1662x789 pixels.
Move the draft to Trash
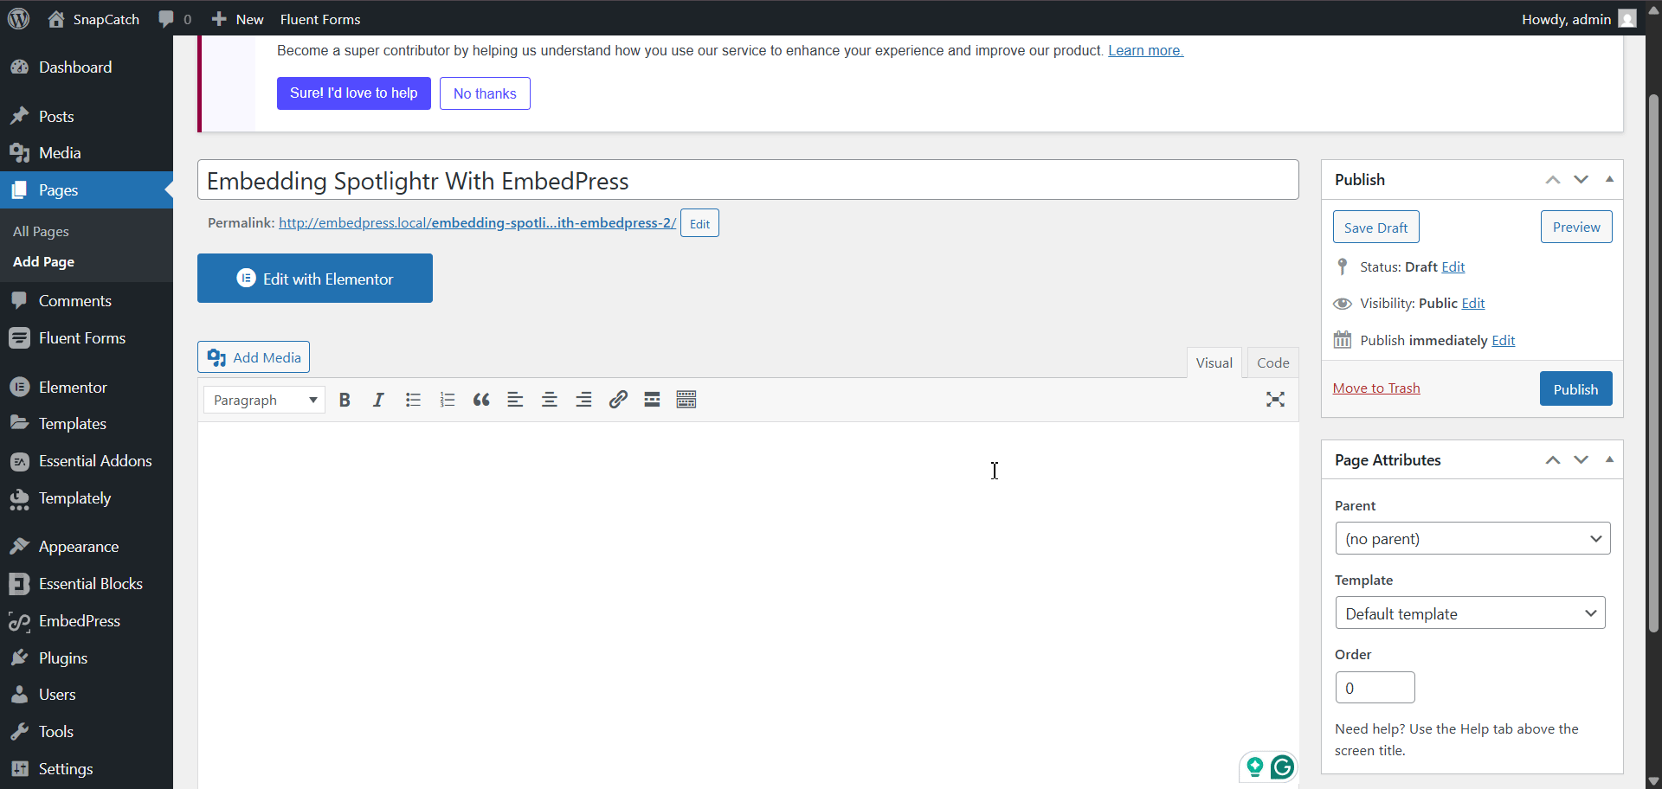click(1376, 388)
